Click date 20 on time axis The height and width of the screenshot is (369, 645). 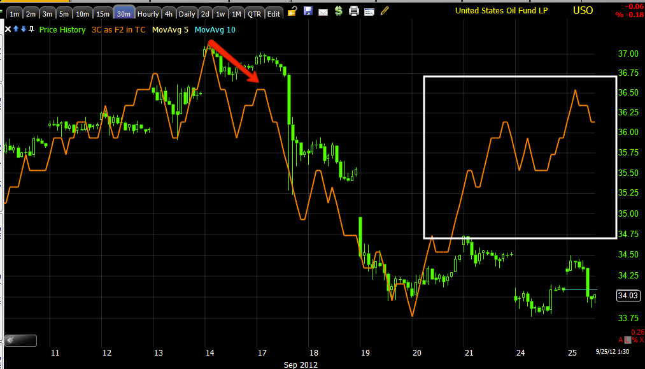[416, 353]
